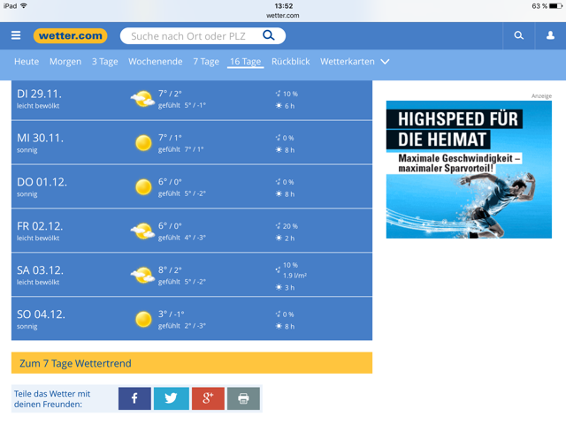The image size is (566, 424).
Task: Share the weather on Facebook
Action: (134, 398)
